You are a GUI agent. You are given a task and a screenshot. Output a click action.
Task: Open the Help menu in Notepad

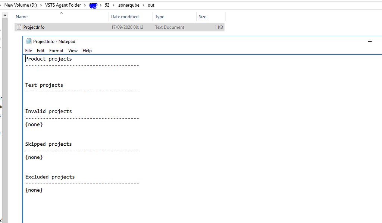pos(87,51)
